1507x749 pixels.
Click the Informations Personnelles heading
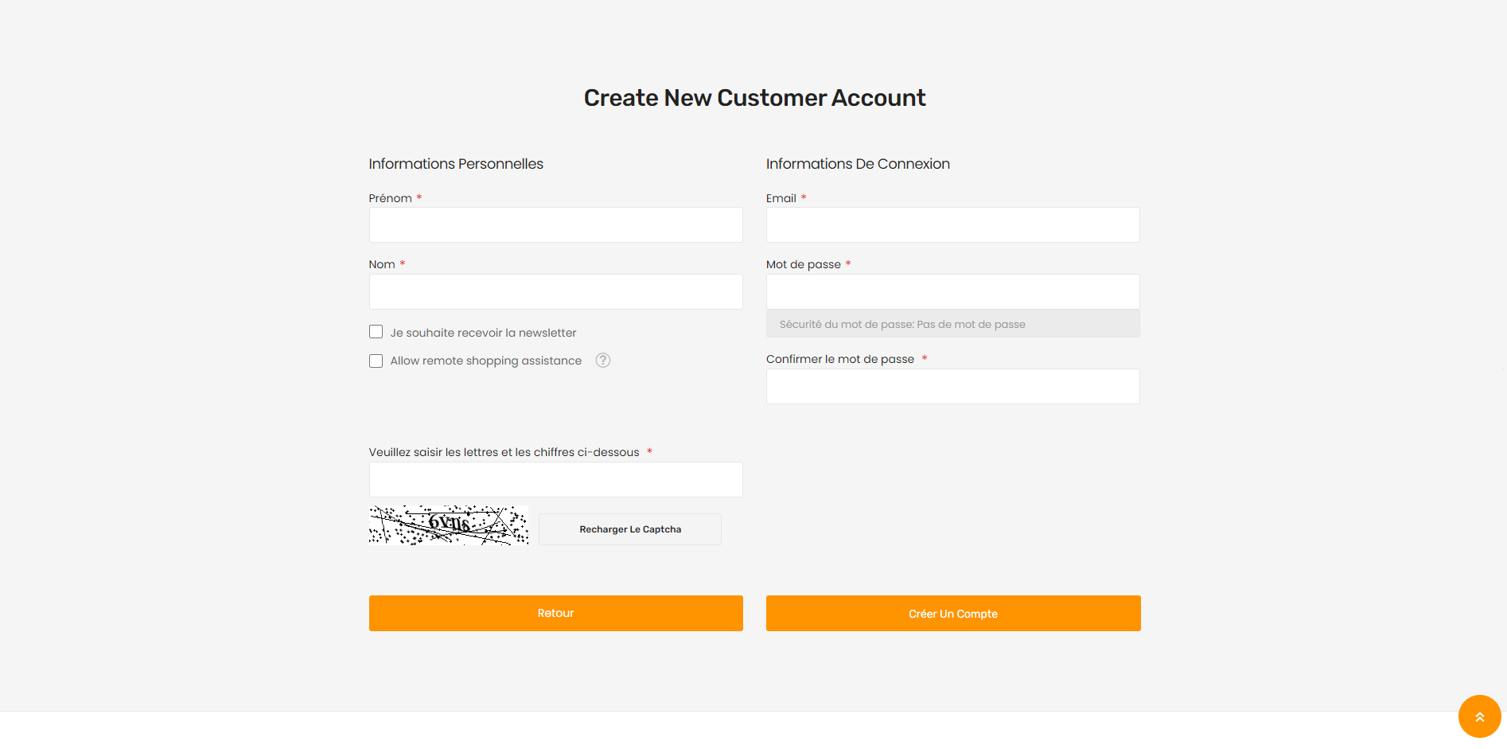pos(455,163)
